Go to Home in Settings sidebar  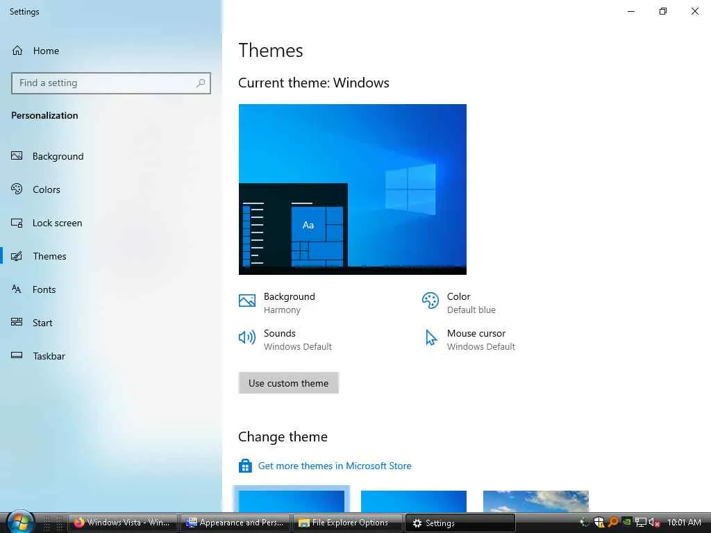pos(35,51)
